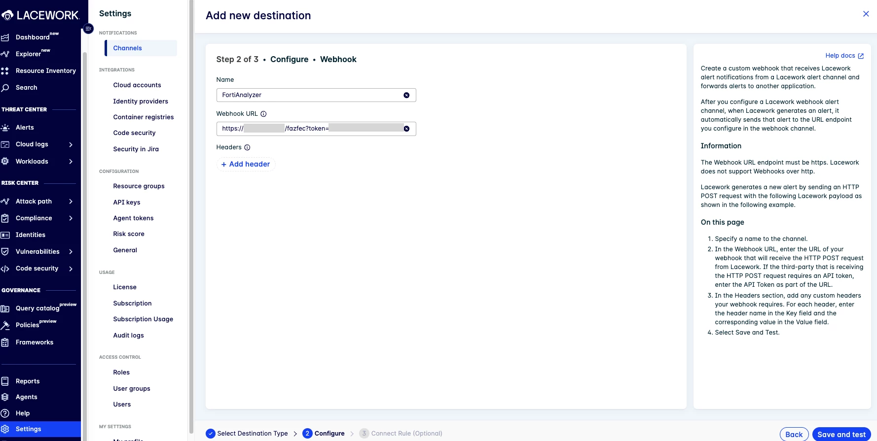This screenshot has width=877, height=441.
Task: Click the Identities card icon
Action: (x=5, y=235)
